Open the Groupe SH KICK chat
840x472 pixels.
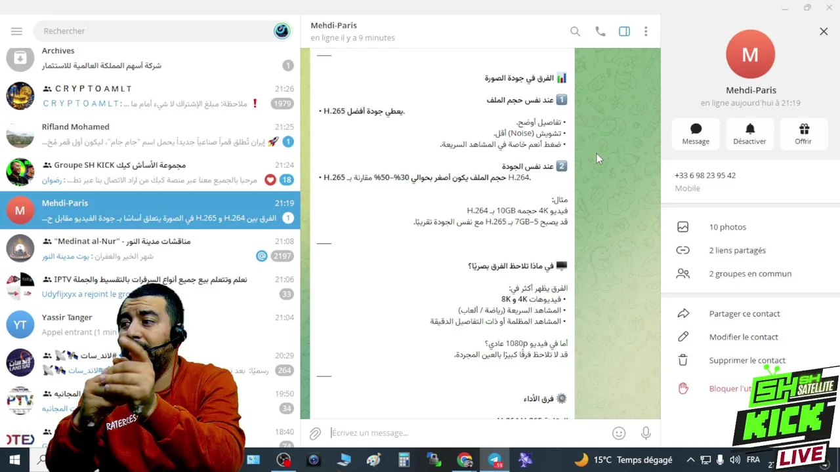[150, 172]
